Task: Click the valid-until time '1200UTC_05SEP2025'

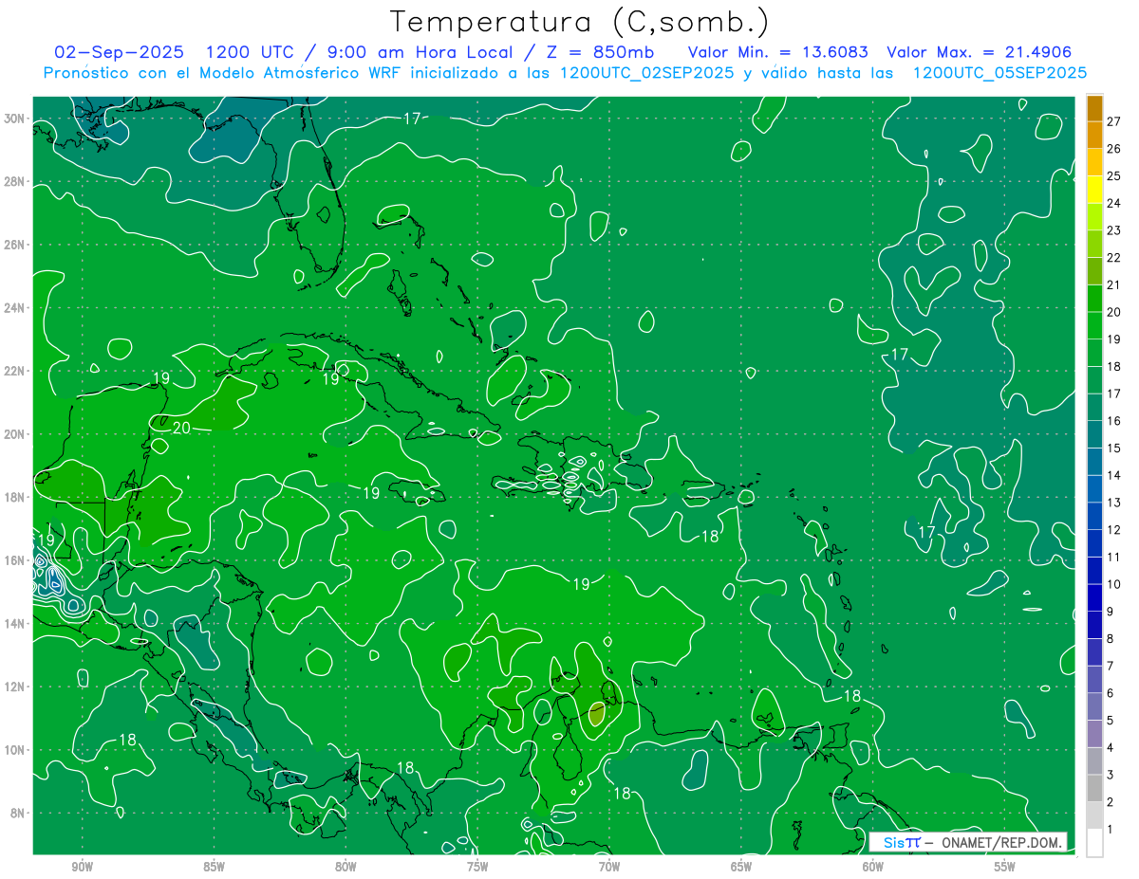Action: tap(999, 73)
